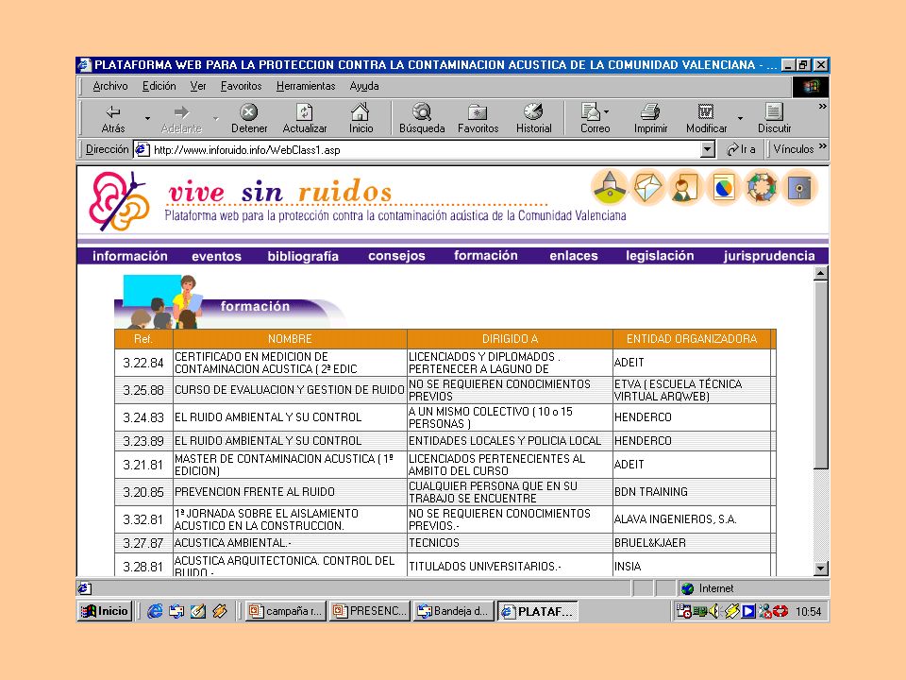This screenshot has height=680, width=906.
Task: Click the house icon in site header
Action: point(610,187)
